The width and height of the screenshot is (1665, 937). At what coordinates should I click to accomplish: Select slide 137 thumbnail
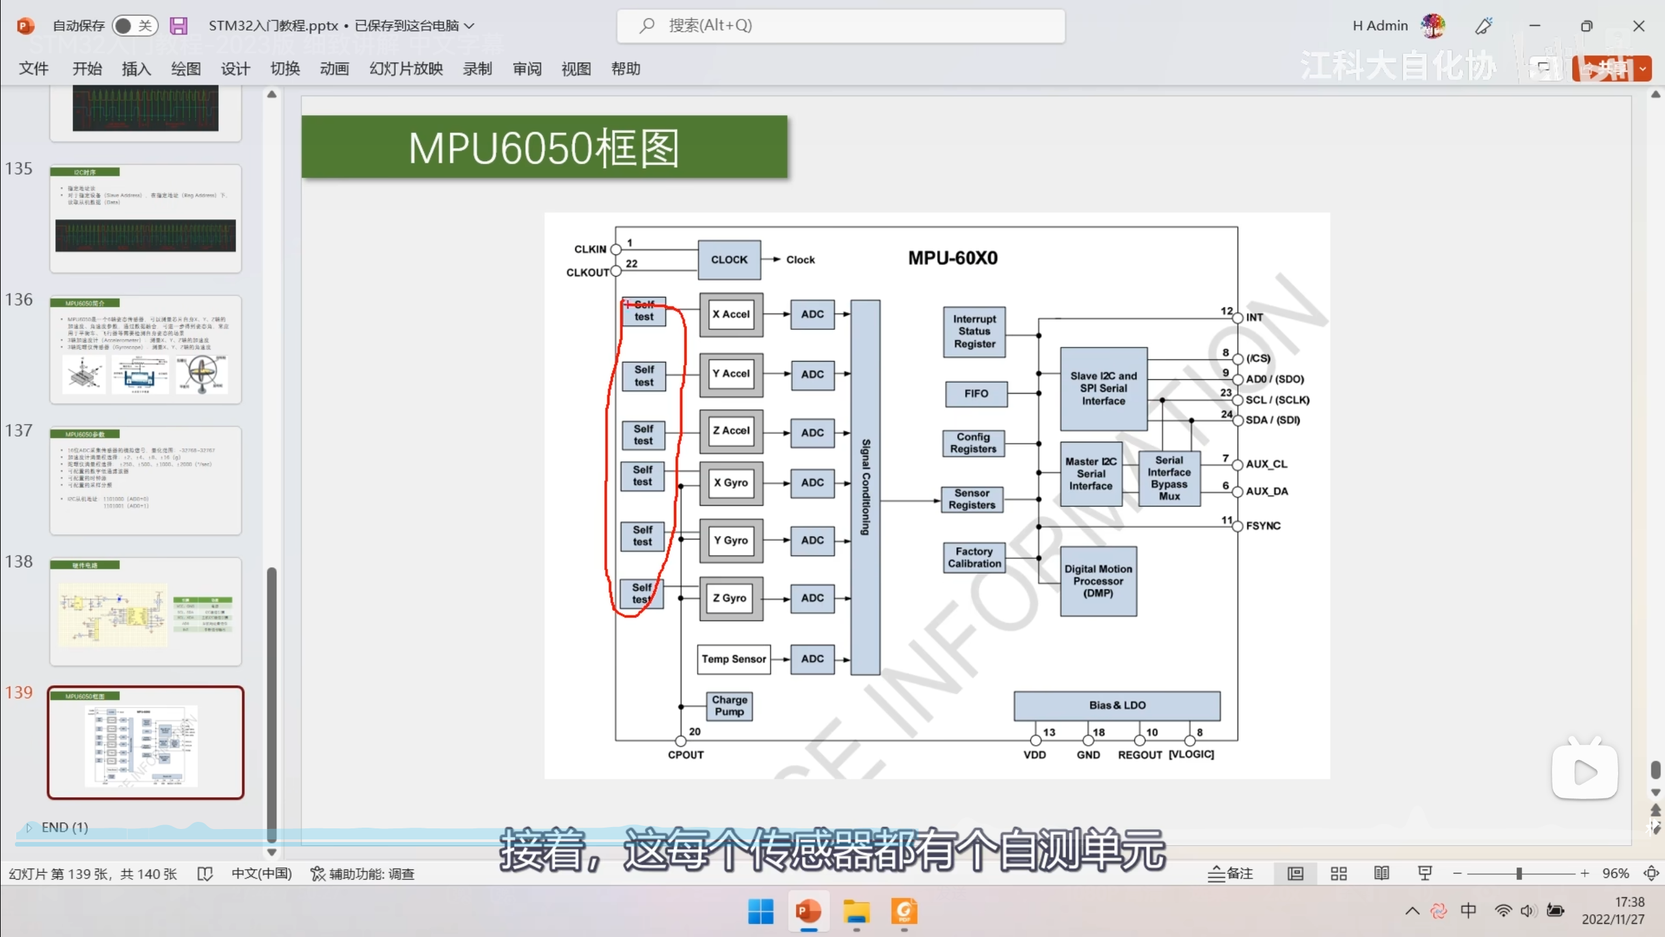(146, 480)
